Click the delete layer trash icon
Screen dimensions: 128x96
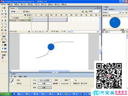[29, 31]
